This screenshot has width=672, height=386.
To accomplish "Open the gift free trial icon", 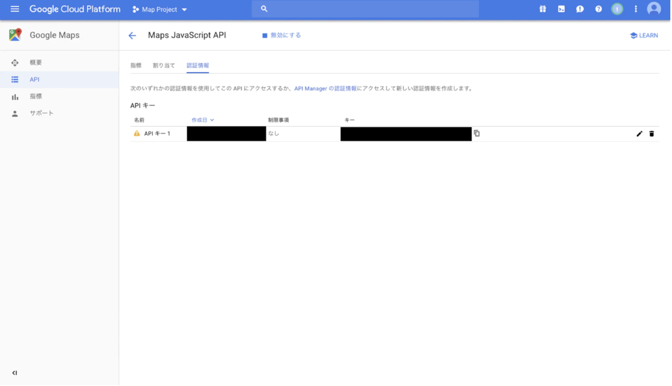I will click(x=544, y=9).
